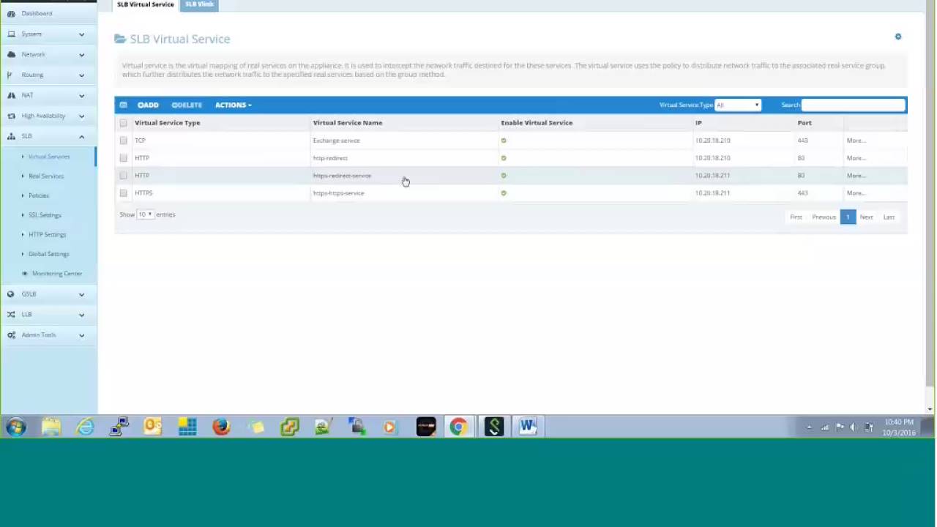Open the page settings gear icon

(x=898, y=37)
